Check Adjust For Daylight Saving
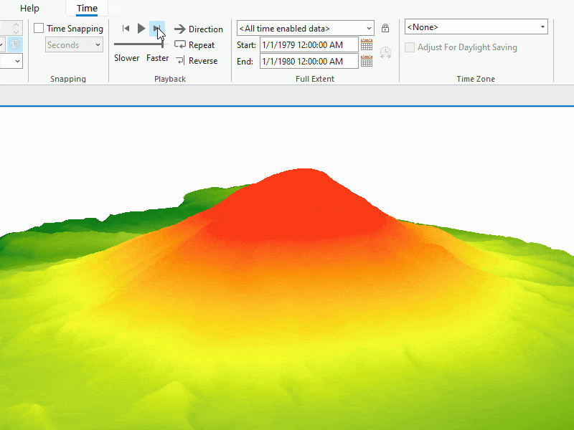The image size is (574, 430). [410, 47]
